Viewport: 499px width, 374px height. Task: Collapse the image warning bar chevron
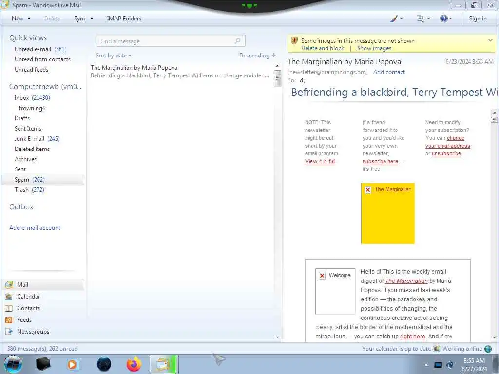pyautogui.click(x=490, y=40)
